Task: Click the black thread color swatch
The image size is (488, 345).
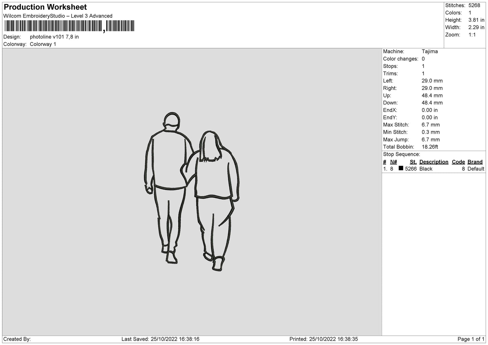Action: (401, 168)
